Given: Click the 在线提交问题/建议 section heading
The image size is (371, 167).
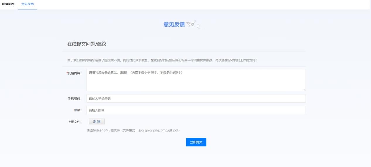Looking at the screenshot, I should tap(87, 44).
